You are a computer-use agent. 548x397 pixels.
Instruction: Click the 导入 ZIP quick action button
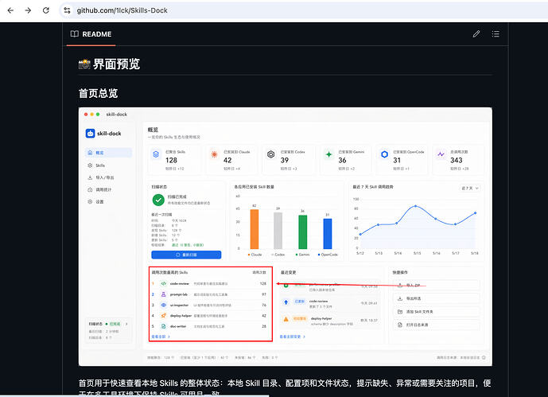436,285
